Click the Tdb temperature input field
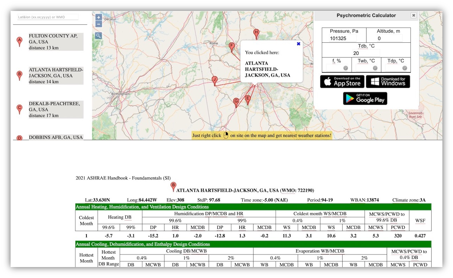This screenshot has width=453, height=278. click(x=366, y=53)
